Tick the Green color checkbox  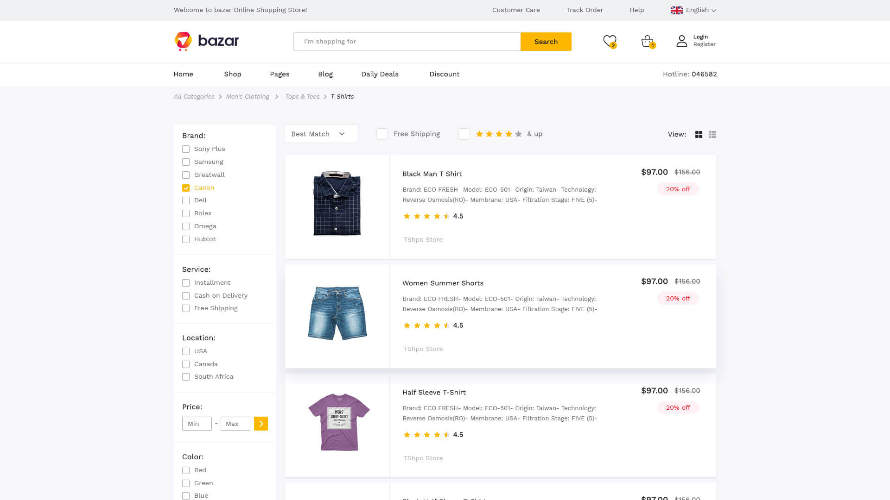[x=186, y=483]
